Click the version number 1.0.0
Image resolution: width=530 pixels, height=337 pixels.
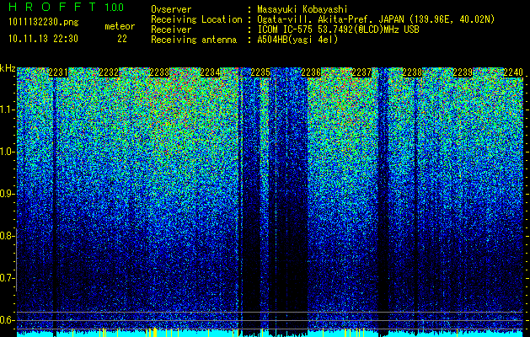115,8
